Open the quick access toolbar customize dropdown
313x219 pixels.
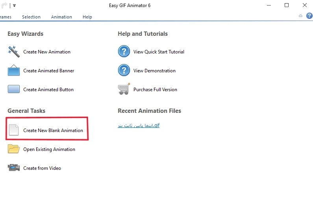pos(15,6)
